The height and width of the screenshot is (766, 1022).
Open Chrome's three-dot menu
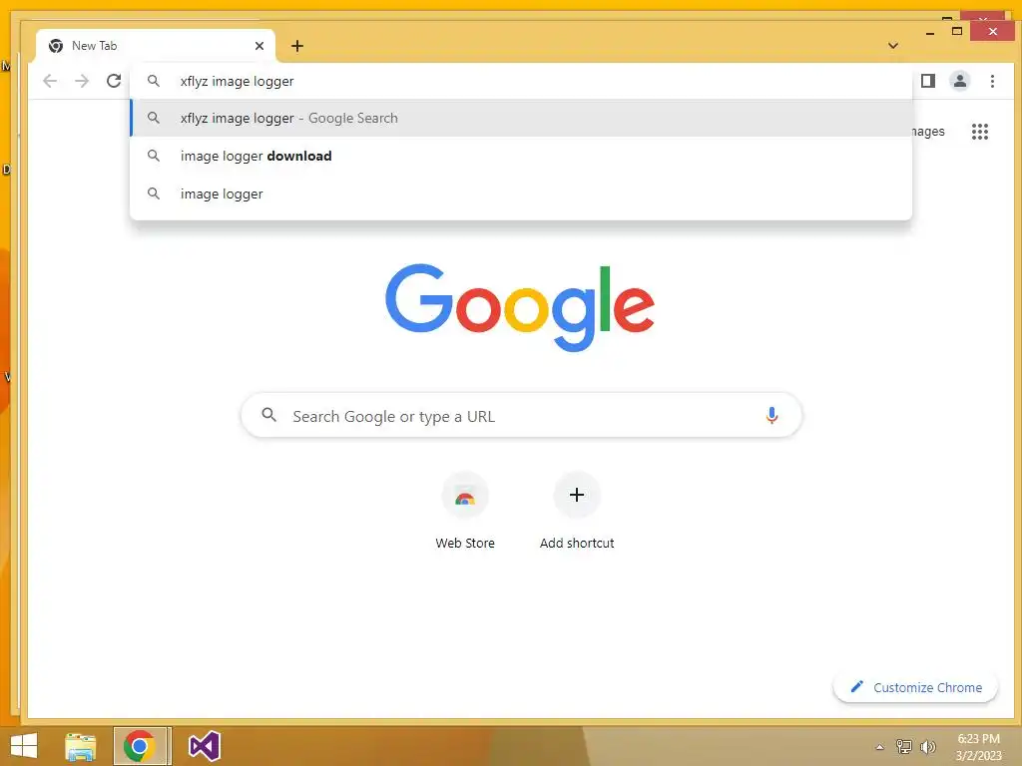click(x=992, y=81)
